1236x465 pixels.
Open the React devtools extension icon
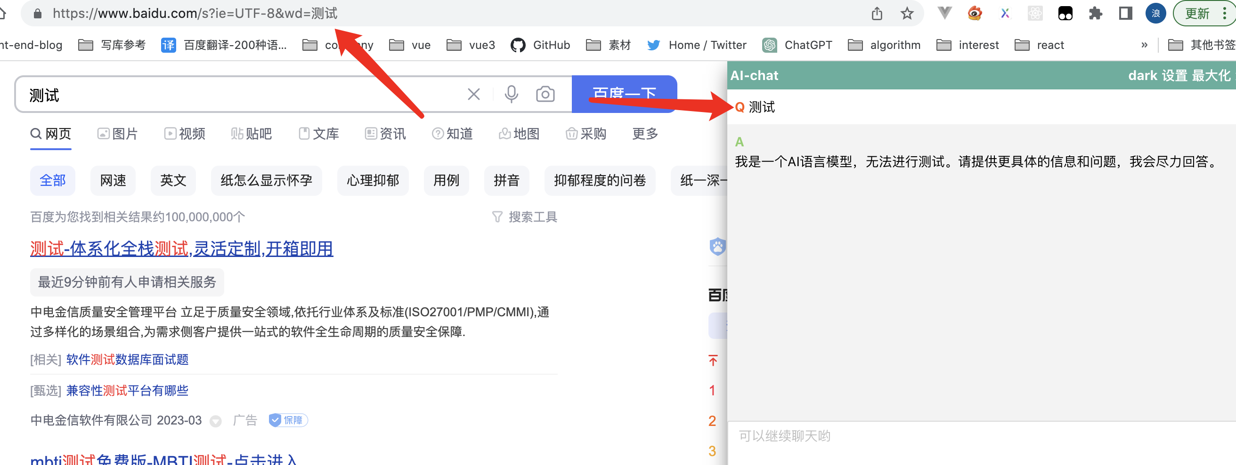click(1035, 14)
